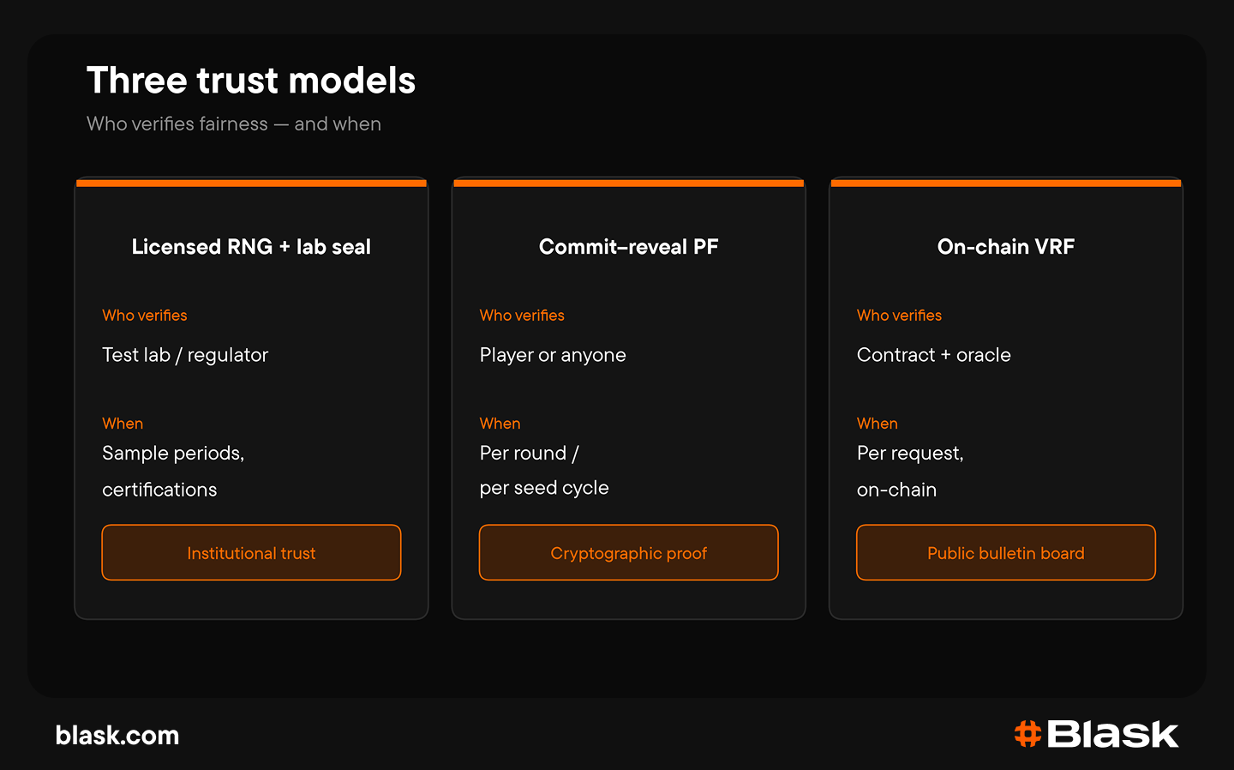This screenshot has width=1234, height=770.
Task: Click the orange bar atop Commit–reveal PF card
Action: click(628, 183)
